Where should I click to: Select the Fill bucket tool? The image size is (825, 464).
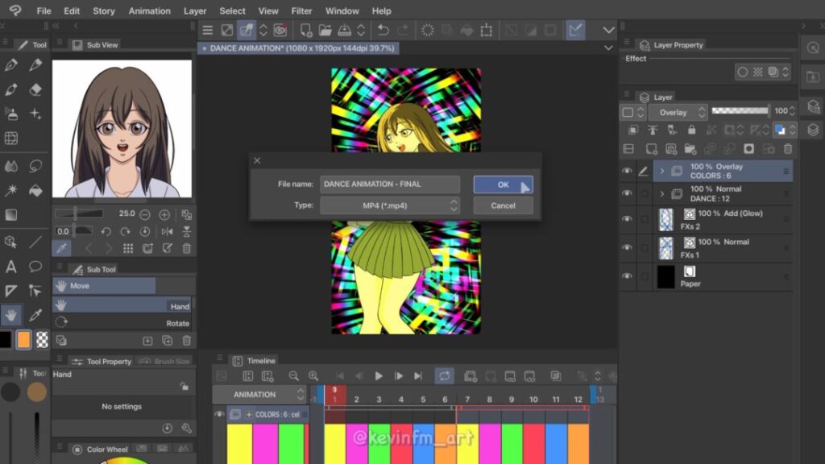pyautogui.click(x=35, y=190)
